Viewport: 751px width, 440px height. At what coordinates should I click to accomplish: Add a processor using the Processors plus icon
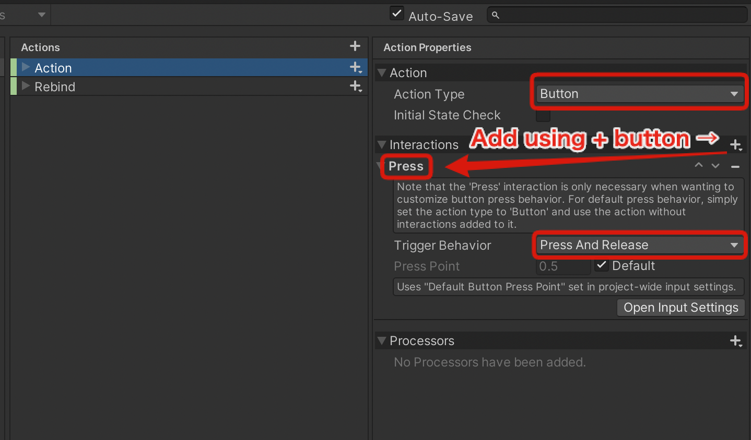pyautogui.click(x=736, y=340)
